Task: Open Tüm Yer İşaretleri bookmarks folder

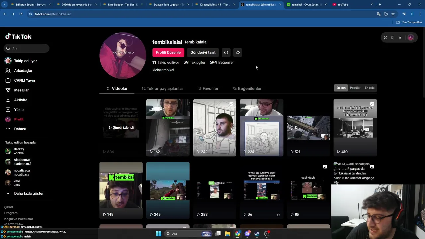Action: coord(409,22)
